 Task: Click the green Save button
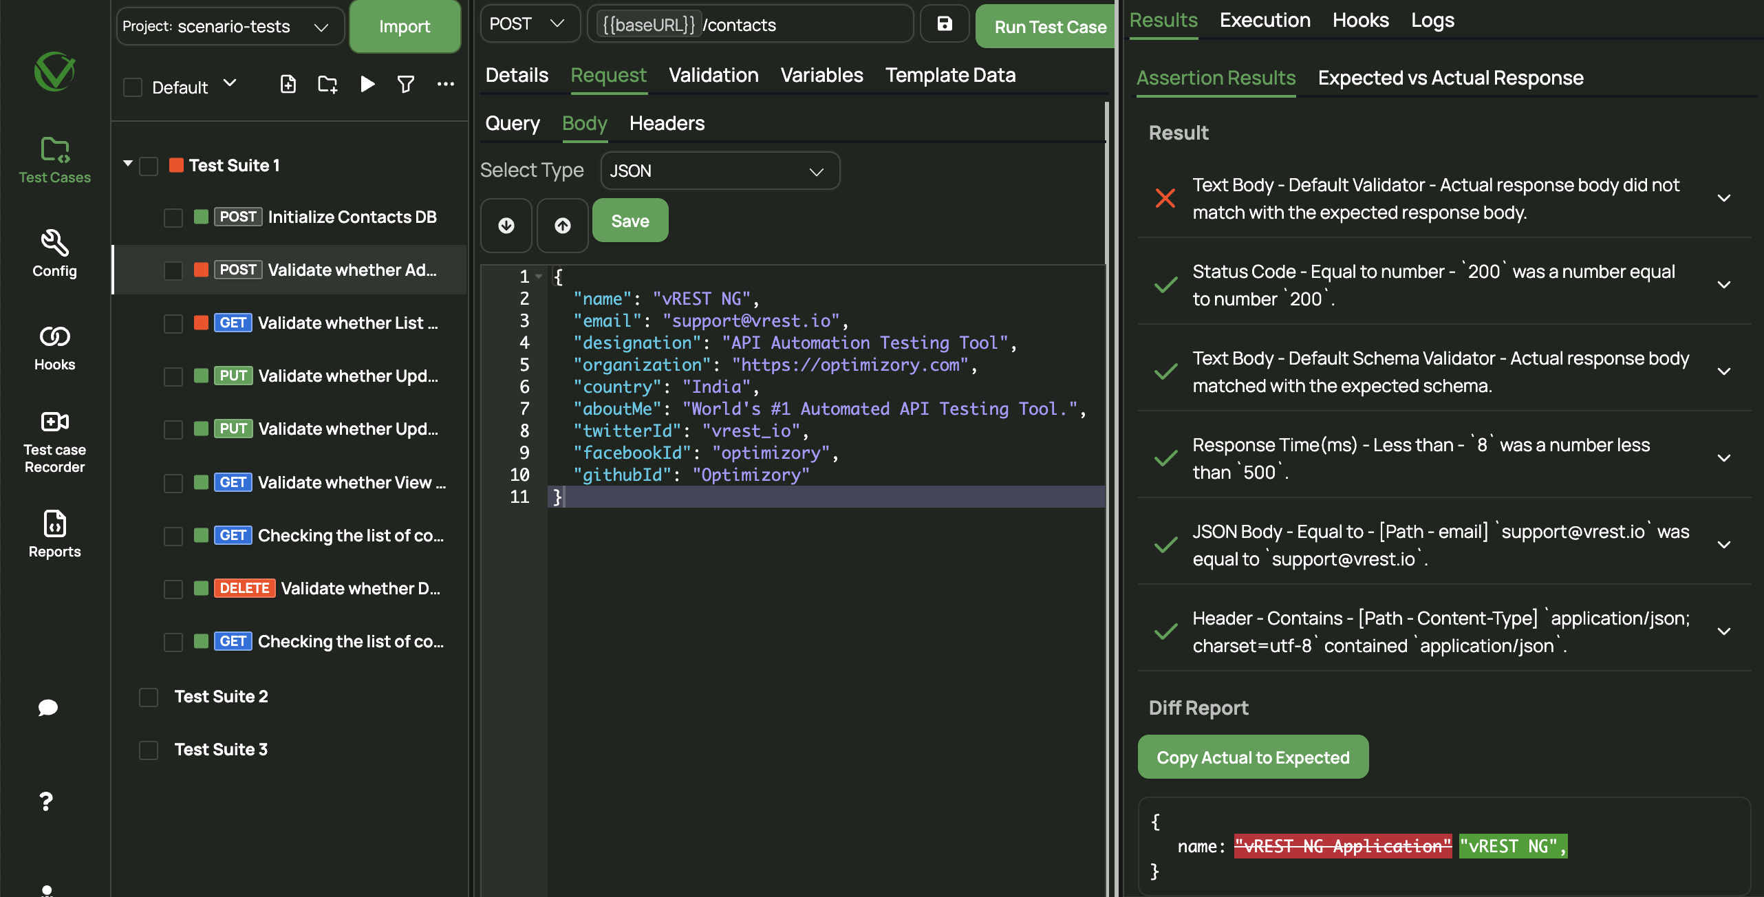coord(630,221)
